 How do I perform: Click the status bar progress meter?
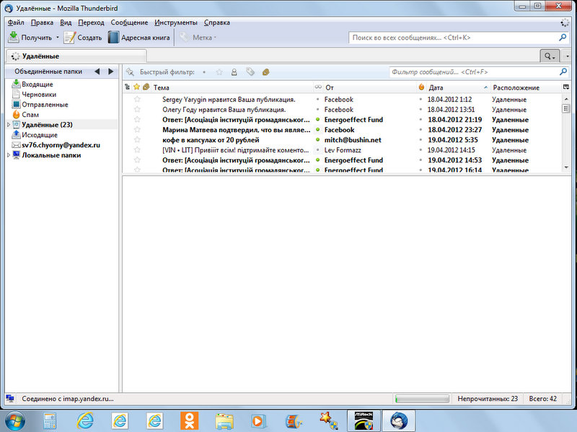422,399
